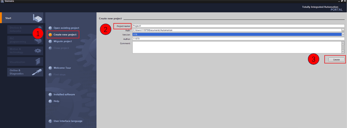Open the path browse ellipsis button

(343, 30)
